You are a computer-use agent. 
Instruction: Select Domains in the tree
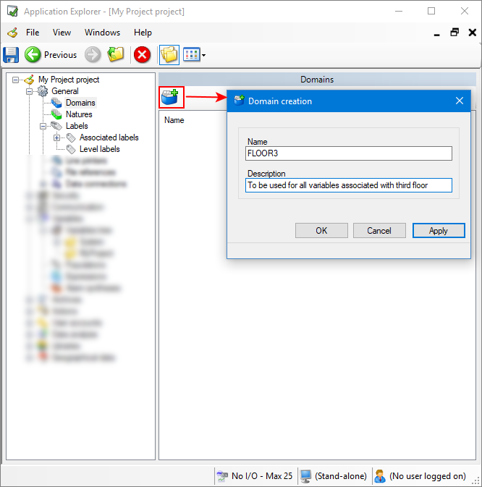[x=80, y=103]
